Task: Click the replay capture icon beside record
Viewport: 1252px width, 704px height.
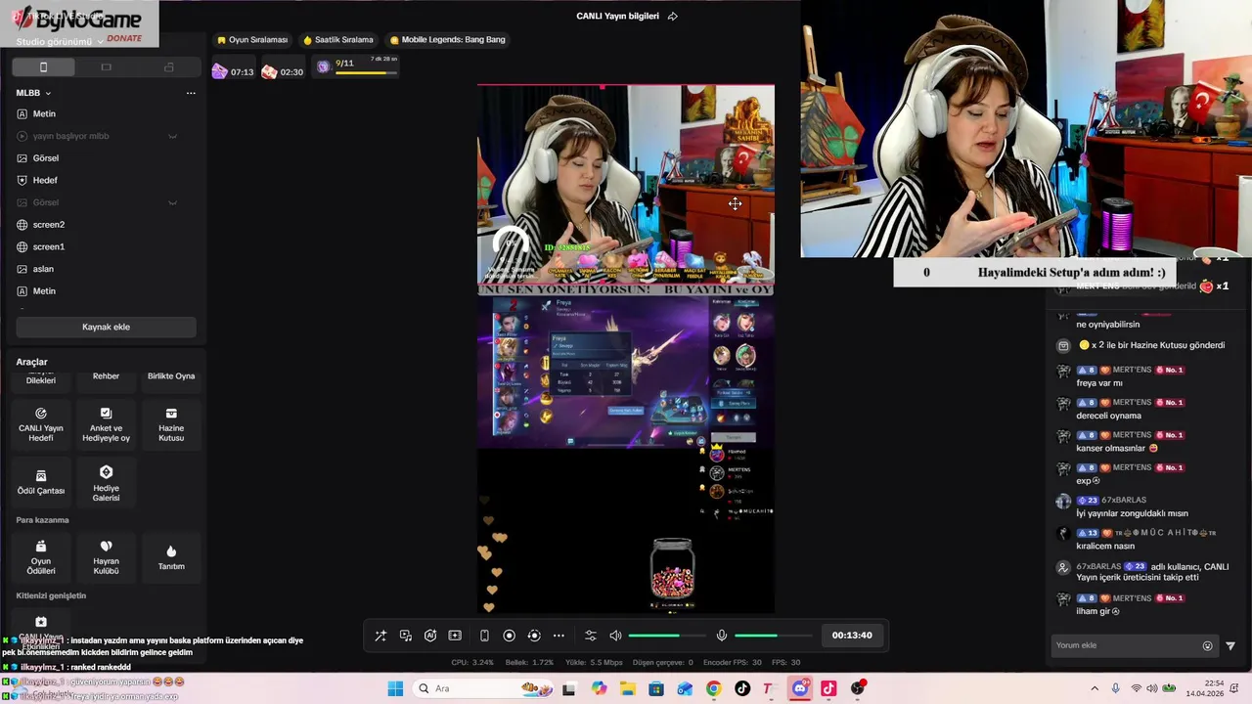Action: pos(534,636)
